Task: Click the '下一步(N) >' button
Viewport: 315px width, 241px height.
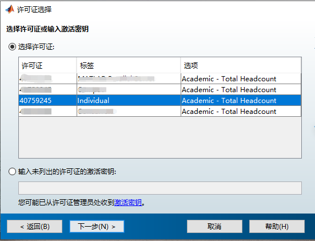Action: 97,227
